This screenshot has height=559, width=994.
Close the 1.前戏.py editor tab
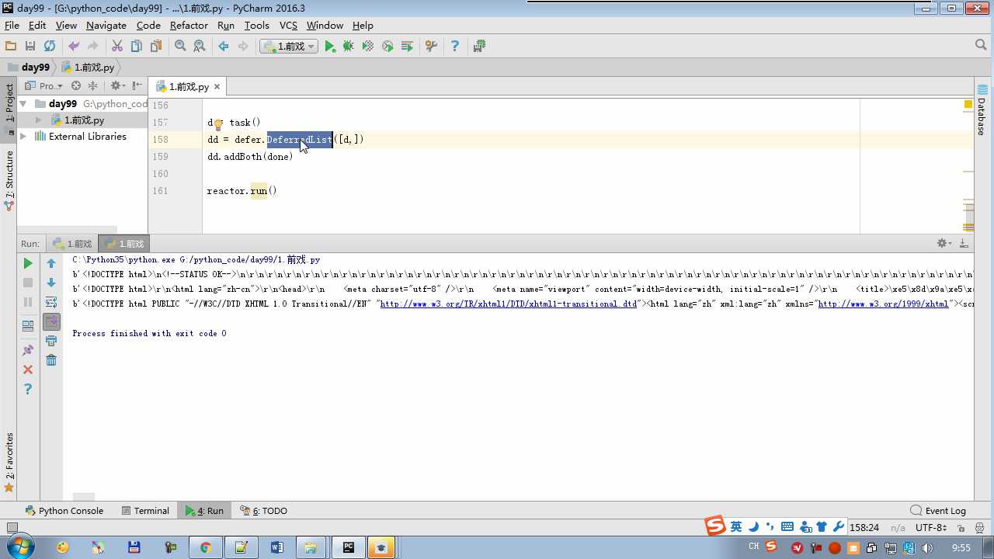pos(217,87)
